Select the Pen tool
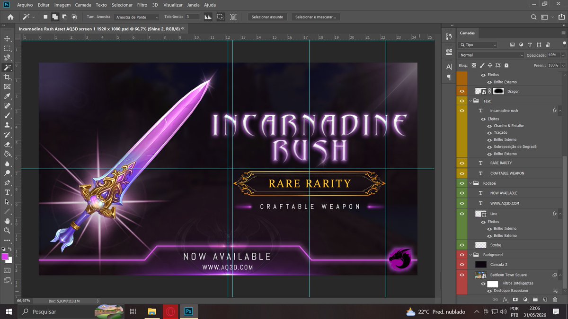 pos(7,183)
